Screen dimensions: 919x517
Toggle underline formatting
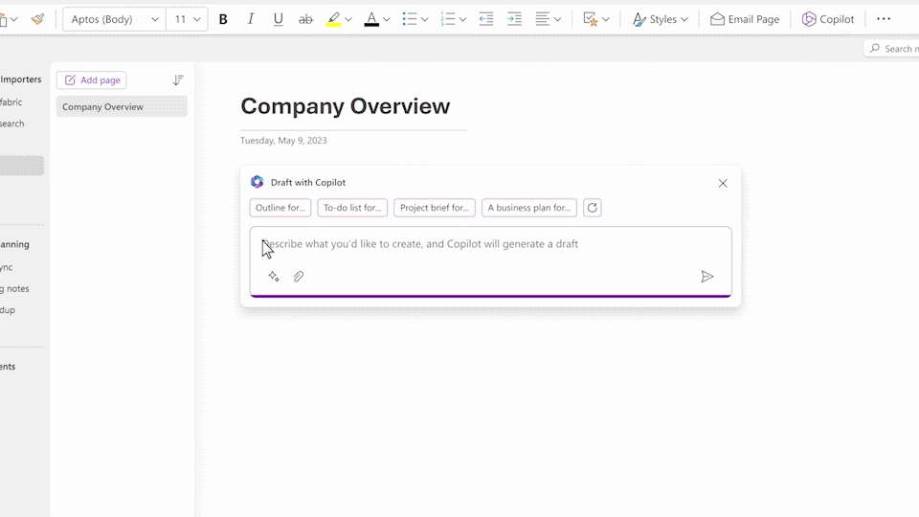279,19
